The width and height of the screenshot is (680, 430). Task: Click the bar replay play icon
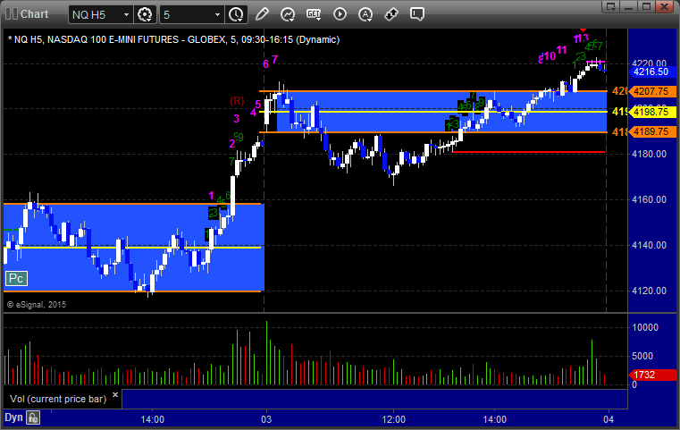click(340, 14)
